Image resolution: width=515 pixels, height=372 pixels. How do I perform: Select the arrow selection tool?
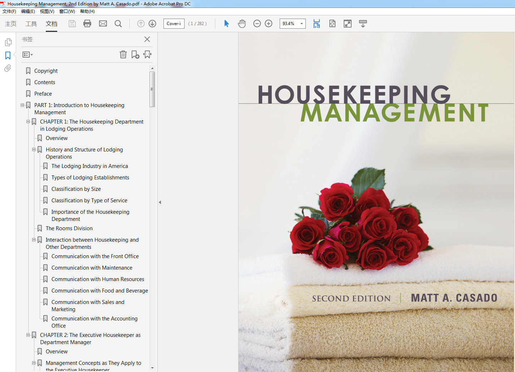pos(226,24)
